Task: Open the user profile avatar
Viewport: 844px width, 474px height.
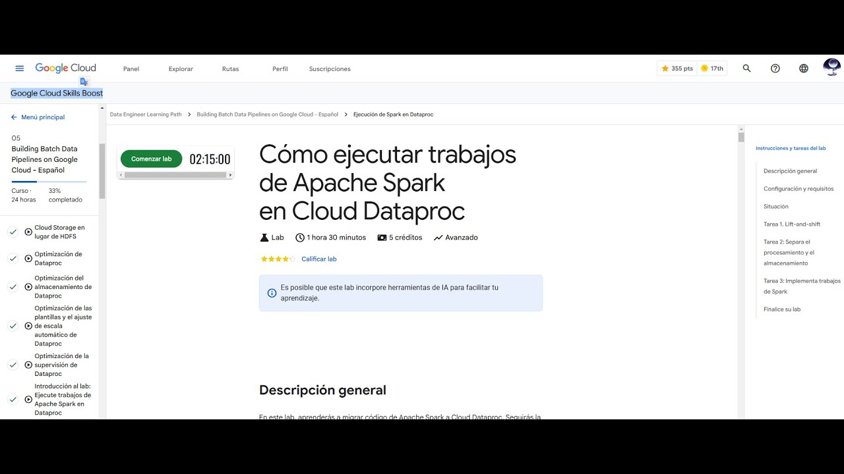Action: [x=832, y=67]
